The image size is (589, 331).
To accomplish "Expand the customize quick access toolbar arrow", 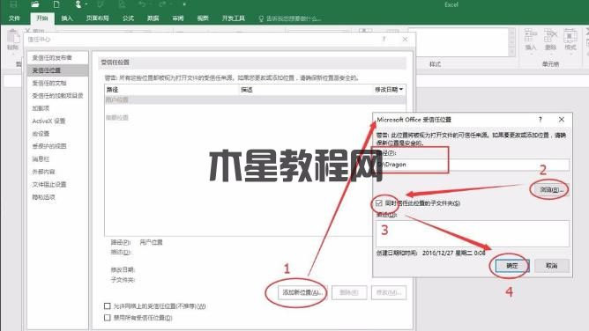I will pyautogui.click(x=184, y=4).
